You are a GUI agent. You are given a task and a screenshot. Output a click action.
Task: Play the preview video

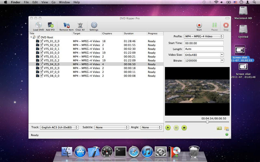[x=168, y=128]
